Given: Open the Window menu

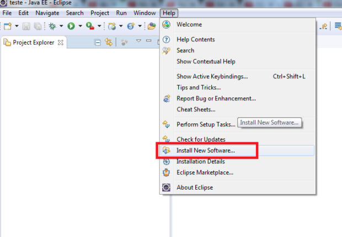Looking at the screenshot, I should click(x=145, y=13).
